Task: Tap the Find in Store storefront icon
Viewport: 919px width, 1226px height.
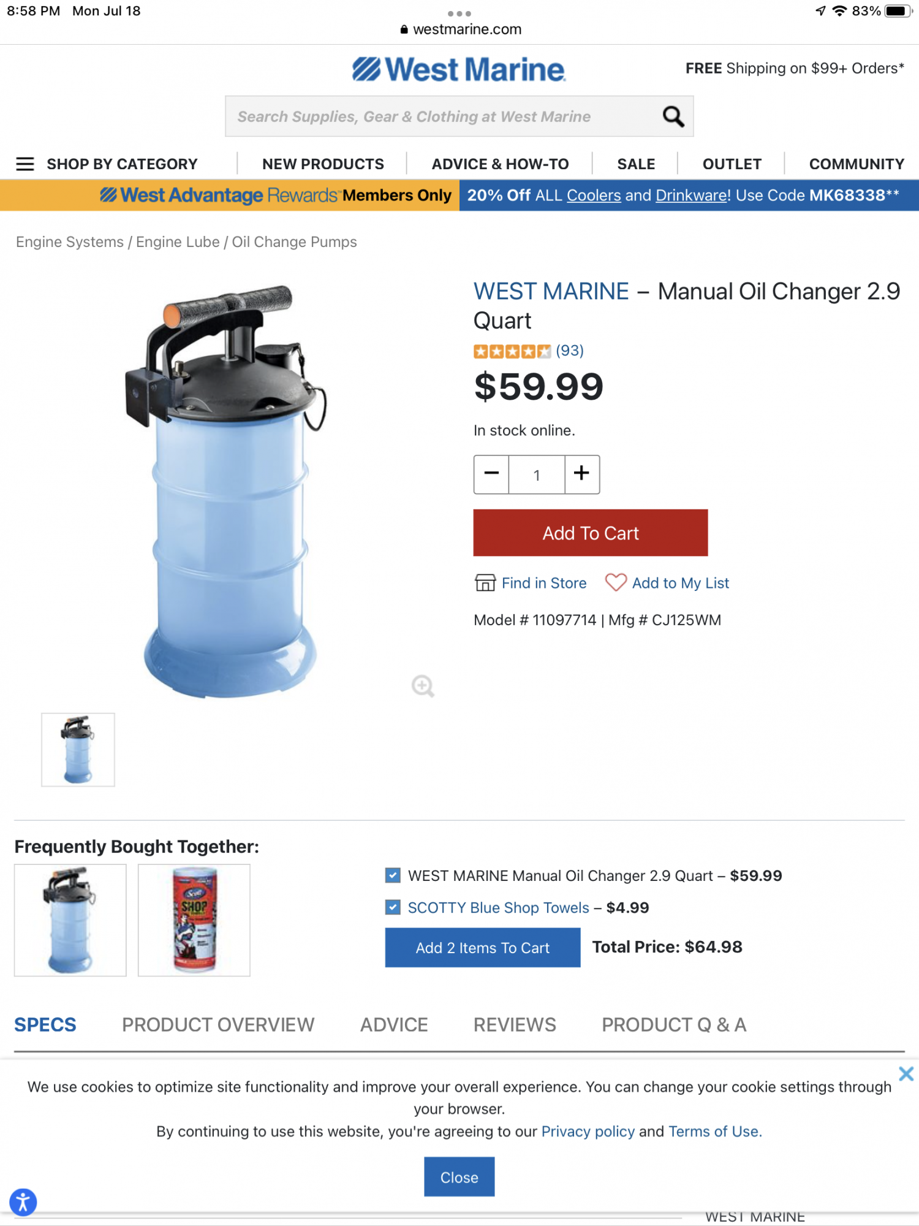Action: coord(485,582)
